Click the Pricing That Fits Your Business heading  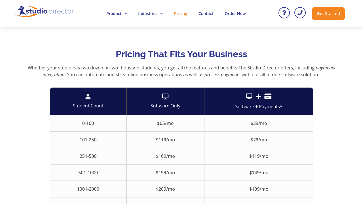[181, 54]
